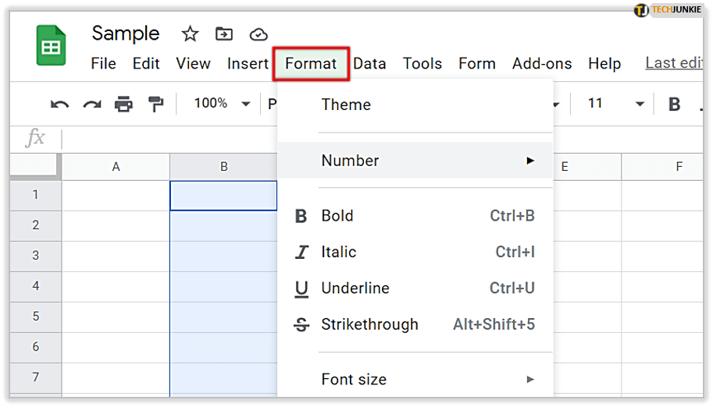The height and width of the screenshot is (407, 713).
Task: Toggle bold button in the toolbar
Action: click(x=675, y=104)
